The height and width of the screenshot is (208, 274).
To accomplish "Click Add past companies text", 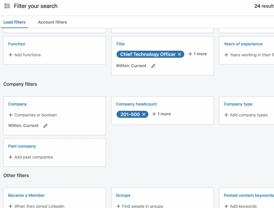I will point(34,157).
